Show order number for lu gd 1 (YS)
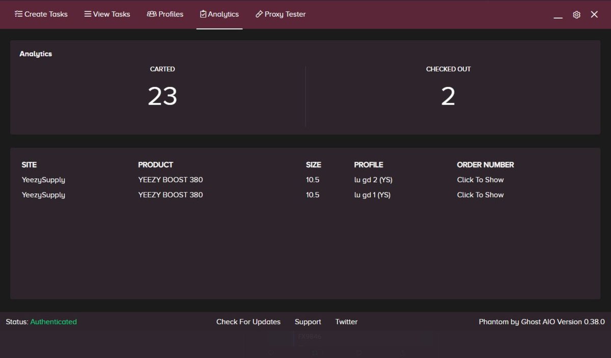611x358 pixels. [480, 195]
